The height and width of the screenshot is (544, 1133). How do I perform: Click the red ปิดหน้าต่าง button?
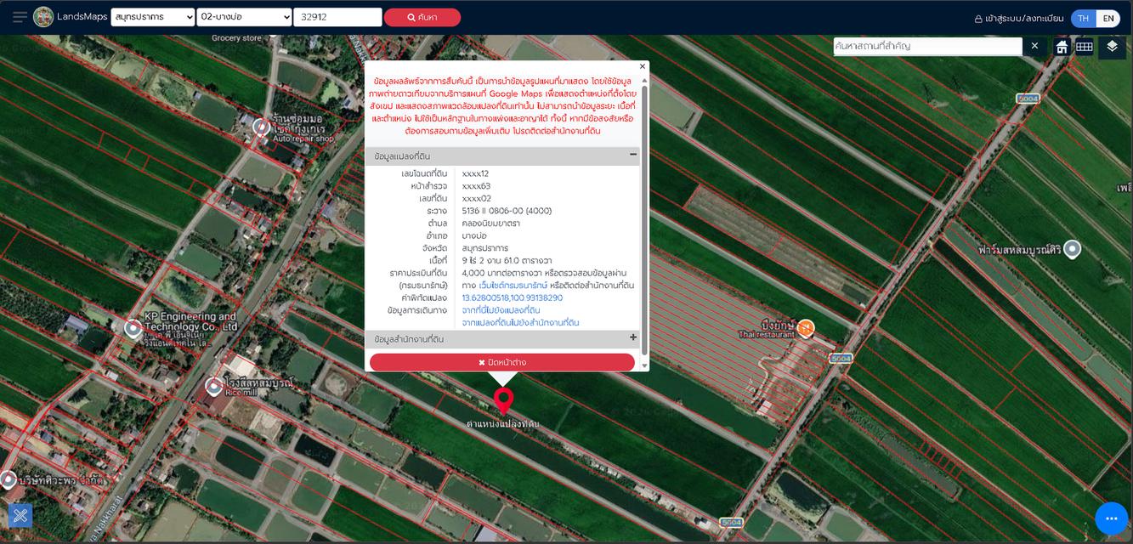501,362
